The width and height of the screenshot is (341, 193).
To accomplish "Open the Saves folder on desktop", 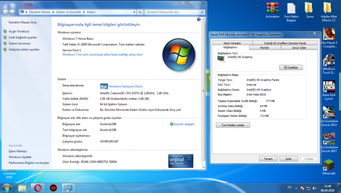I will coord(310,10).
